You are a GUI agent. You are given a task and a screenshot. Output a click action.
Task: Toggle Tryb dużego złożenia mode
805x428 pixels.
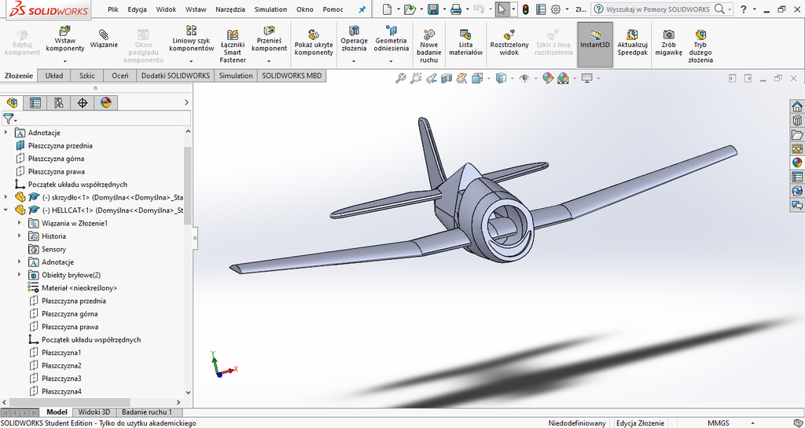tap(700, 35)
